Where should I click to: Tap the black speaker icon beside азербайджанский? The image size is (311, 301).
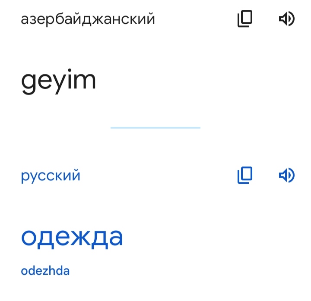pos(287,19)
